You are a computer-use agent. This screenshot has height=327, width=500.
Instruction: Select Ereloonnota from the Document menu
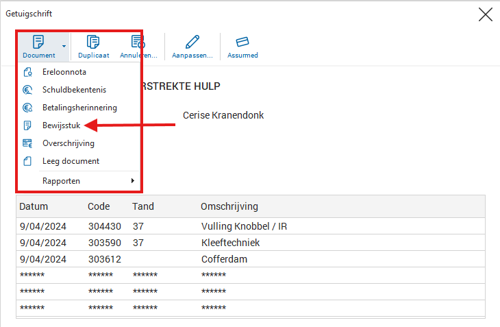tap(64, 72)
